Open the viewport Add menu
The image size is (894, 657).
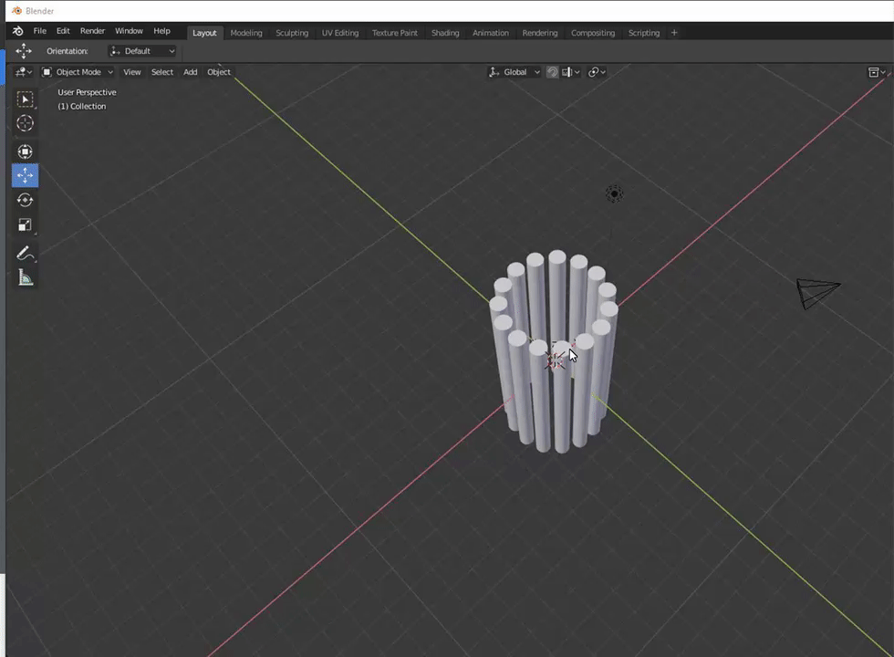click(x=191, y=72)
